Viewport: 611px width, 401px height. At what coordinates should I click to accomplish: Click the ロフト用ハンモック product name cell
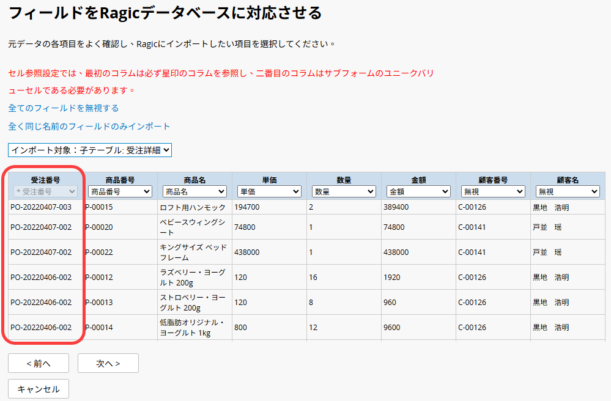click(193, 207)
